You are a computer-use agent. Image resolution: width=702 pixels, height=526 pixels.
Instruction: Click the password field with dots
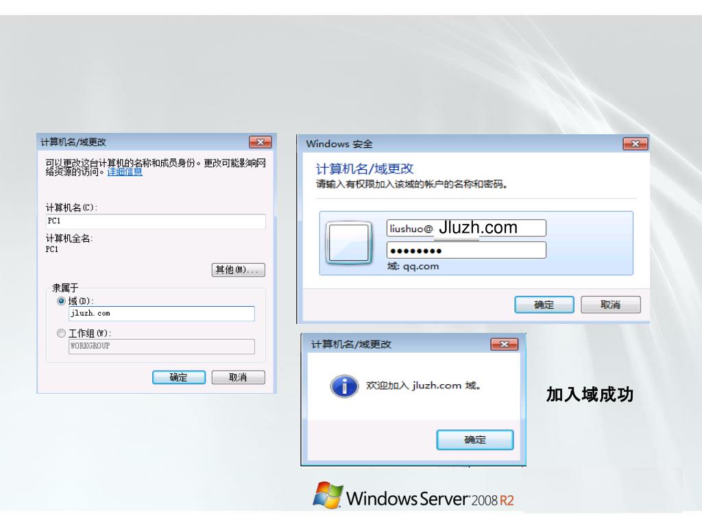click(x=466, y=251)
